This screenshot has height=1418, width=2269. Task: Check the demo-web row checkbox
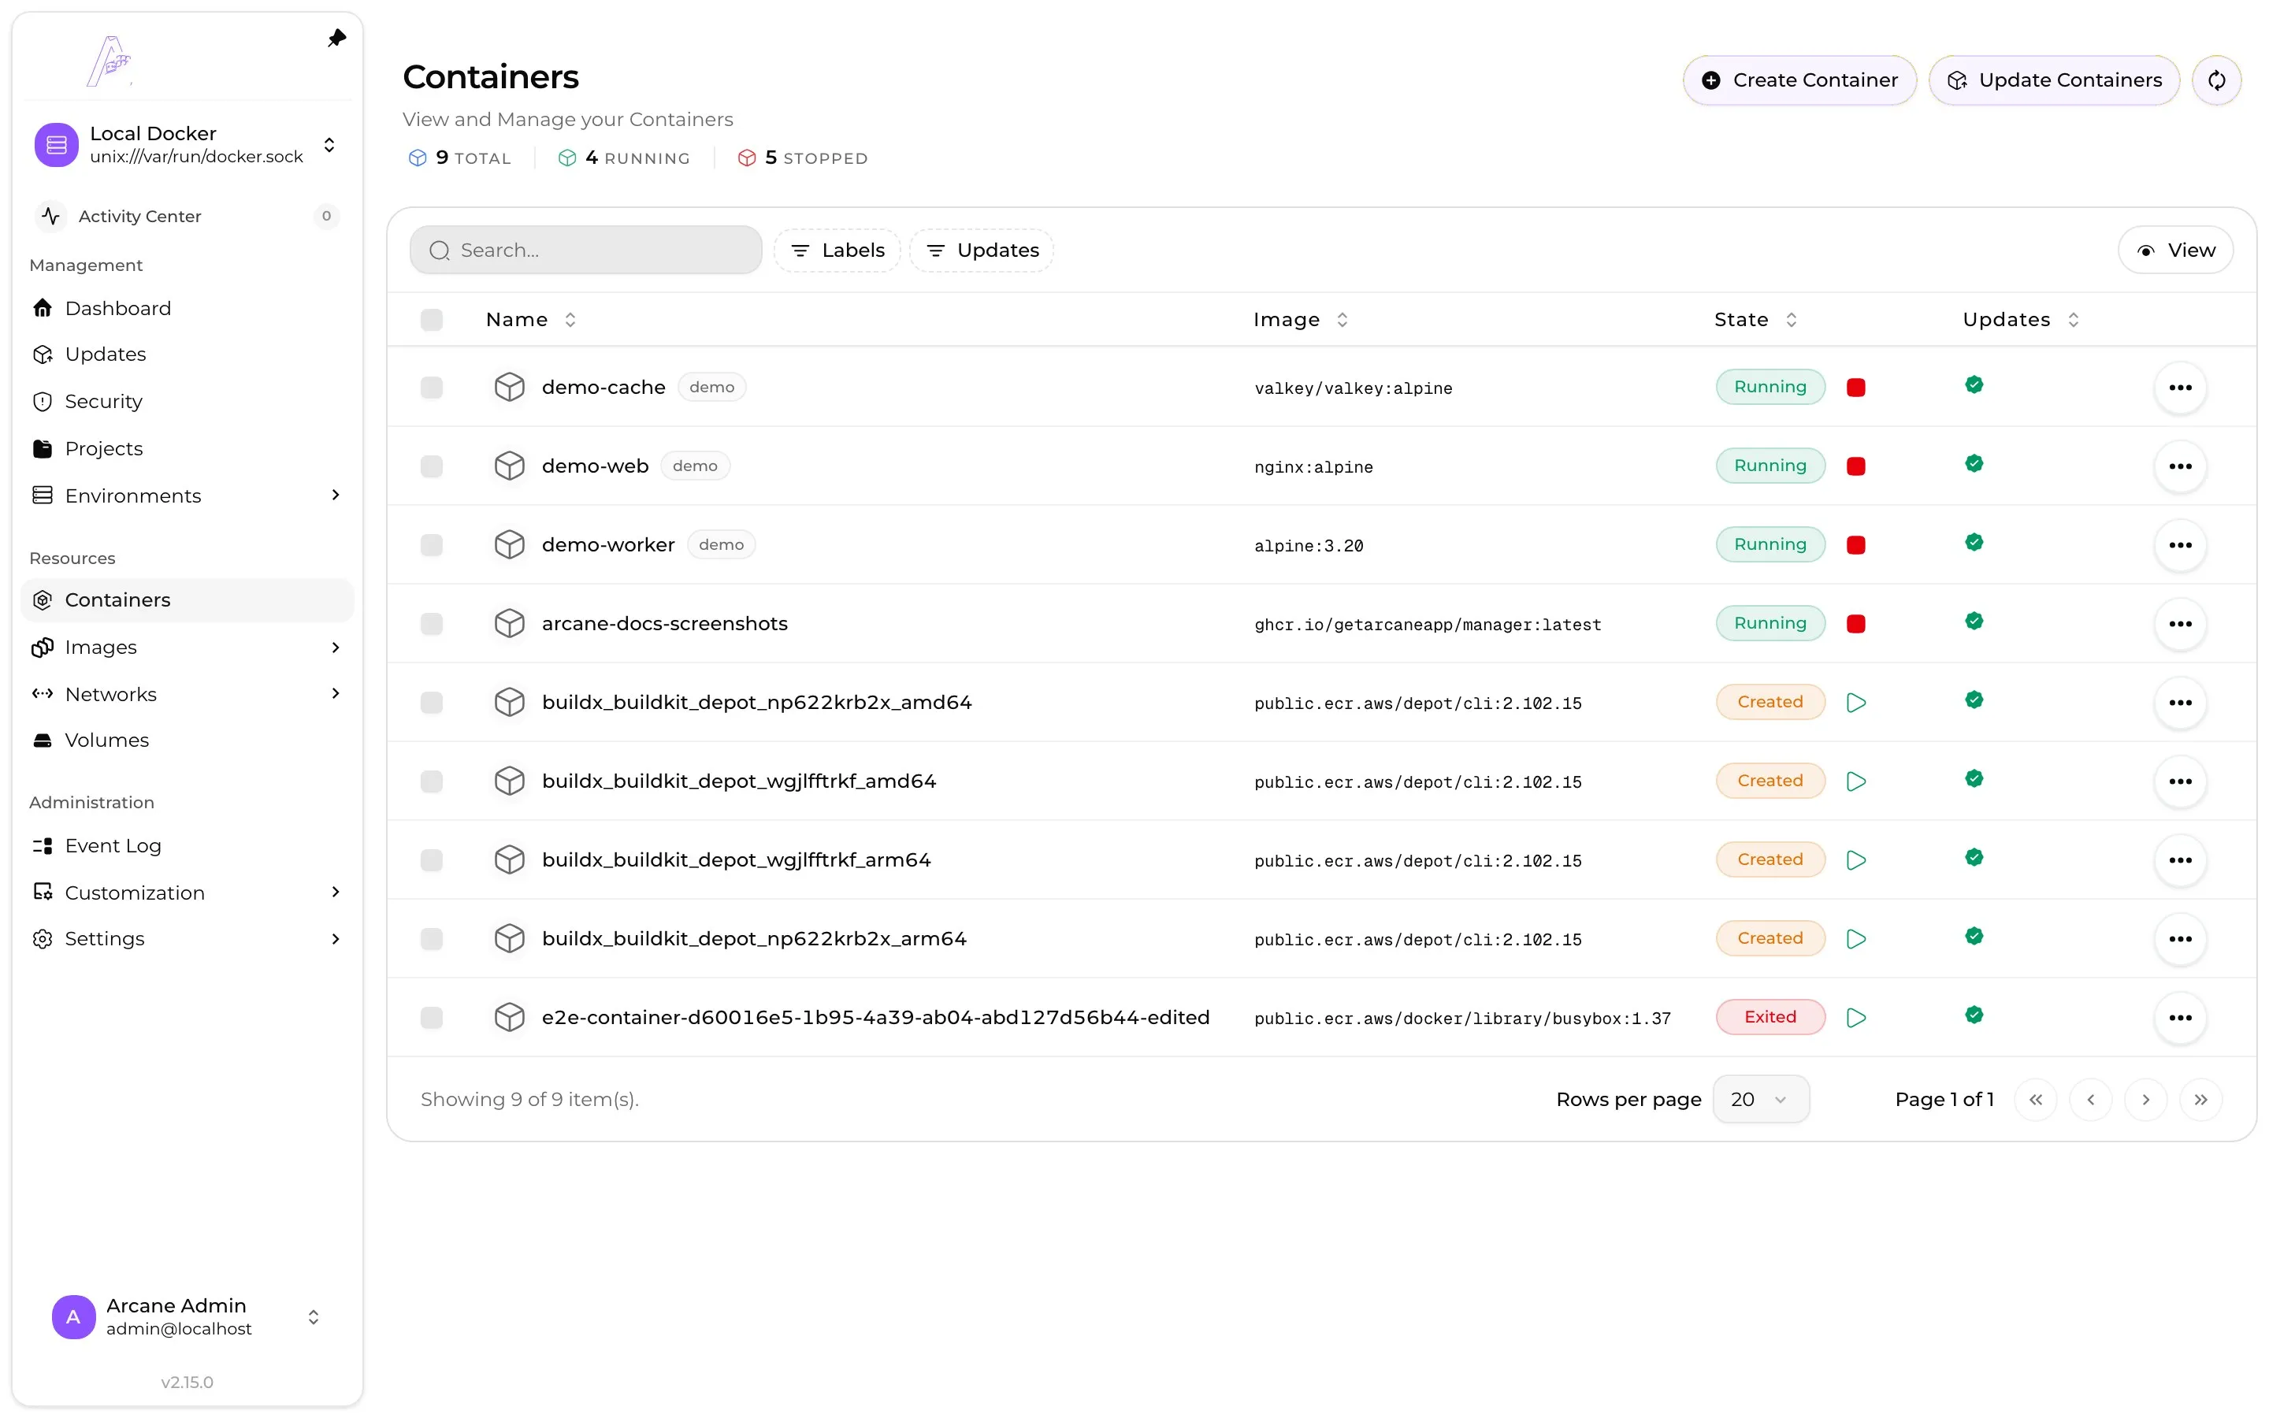431,466
